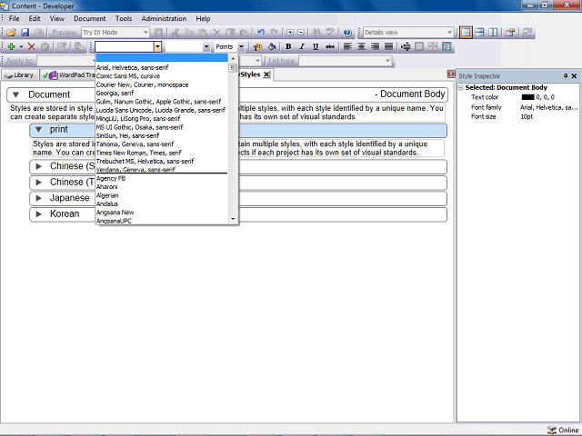Open the View menu

(56, 18)
